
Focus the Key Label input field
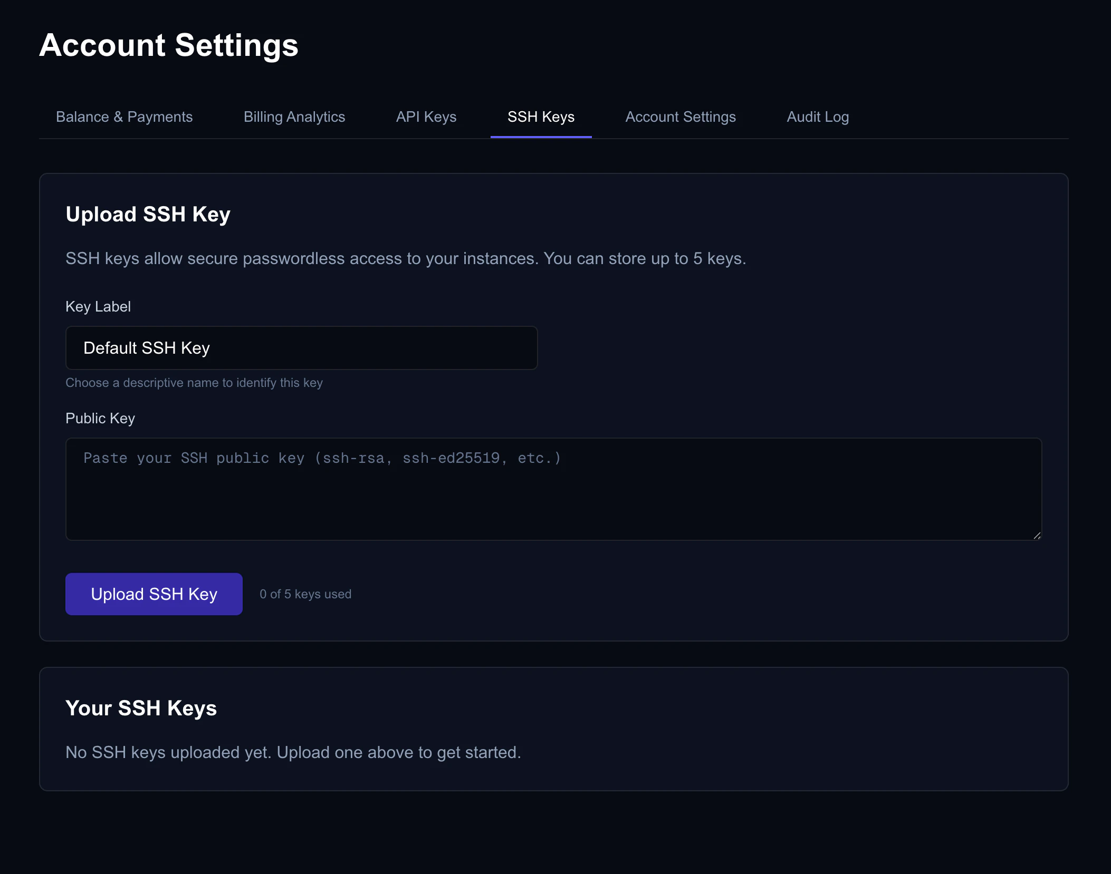point(301,348)
